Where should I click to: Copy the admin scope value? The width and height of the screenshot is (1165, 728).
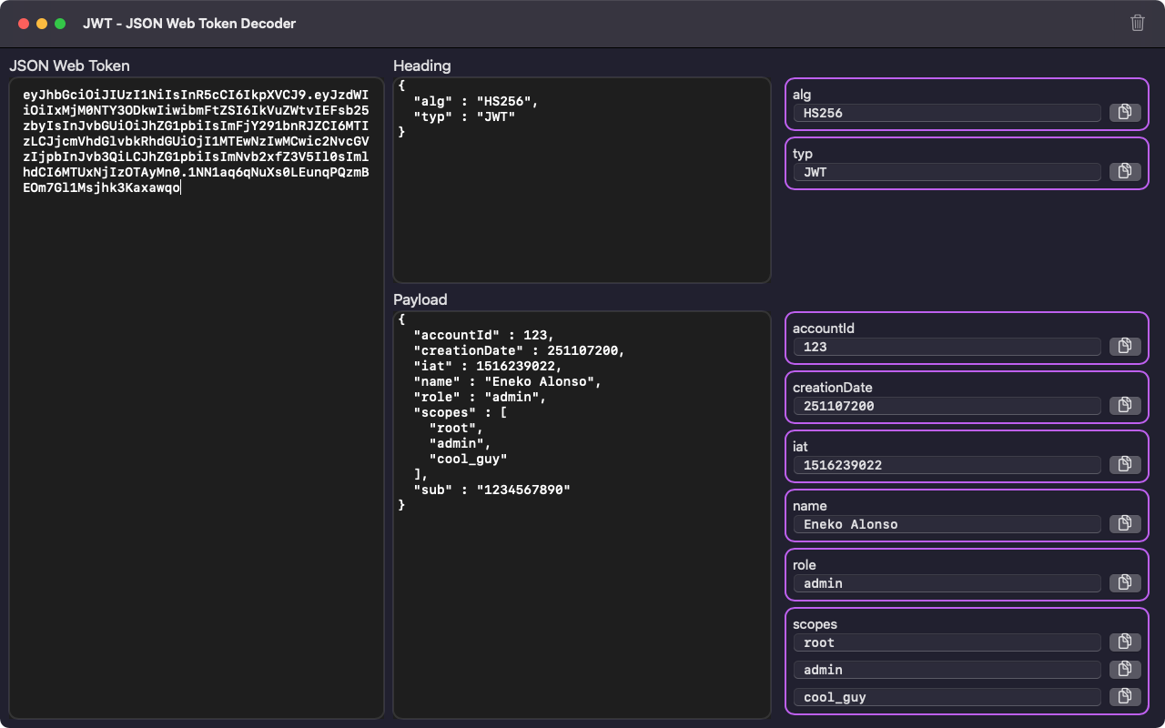click(x=1125, y=669)
